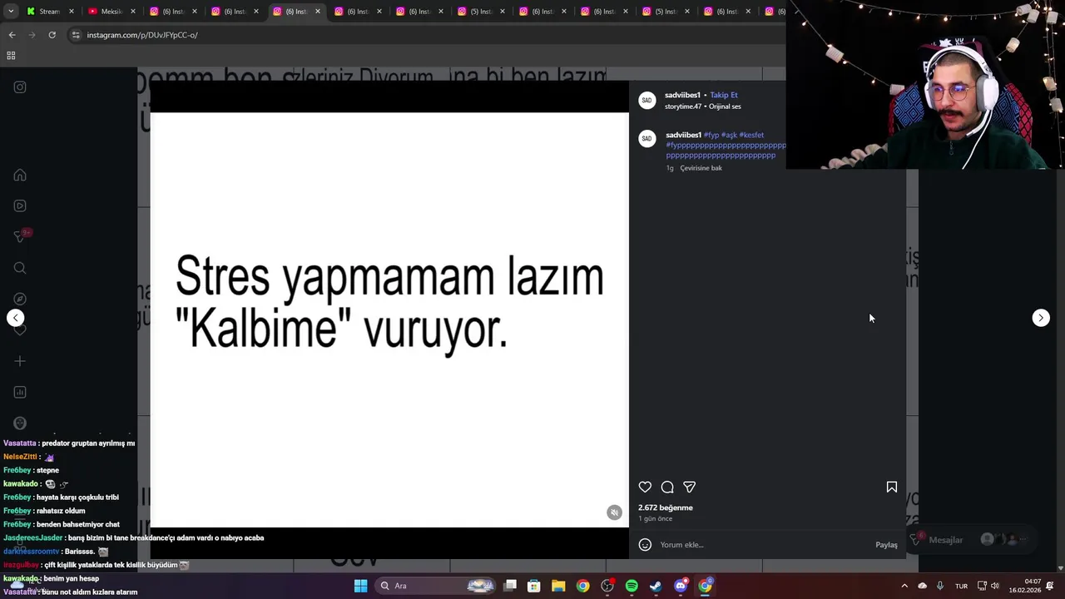Open the emoji picker in comment box

click(645, 545)
